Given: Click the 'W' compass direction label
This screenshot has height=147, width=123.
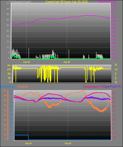Looking at the screenshot, I should click(116, 69).
